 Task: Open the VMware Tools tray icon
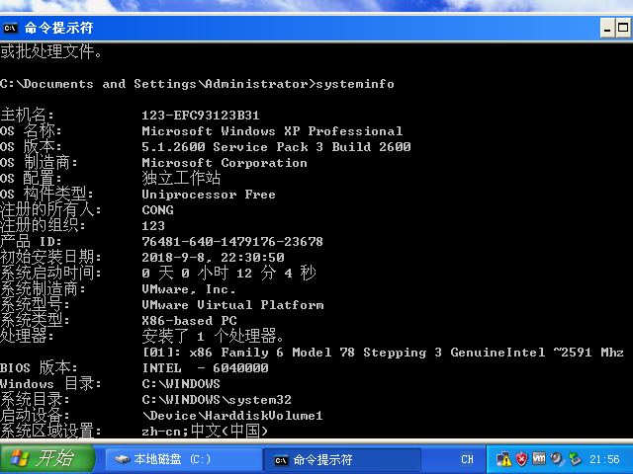[539, 458]
